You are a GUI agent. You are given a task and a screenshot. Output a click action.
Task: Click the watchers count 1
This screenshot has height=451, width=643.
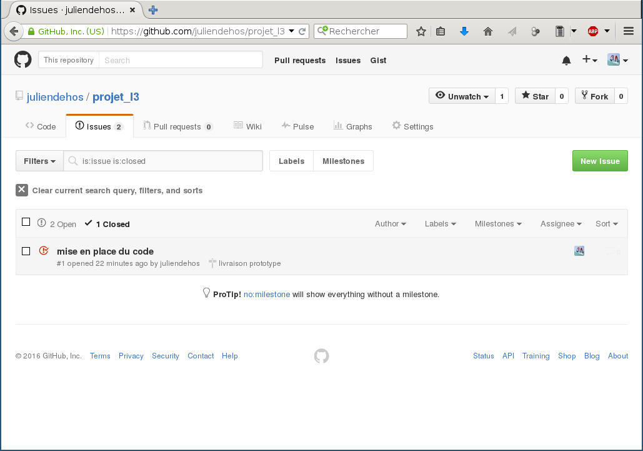502,96
